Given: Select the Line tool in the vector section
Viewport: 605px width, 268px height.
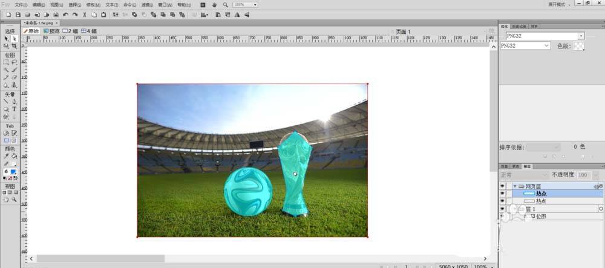Looking at the screenshot, I should point(6,101).
